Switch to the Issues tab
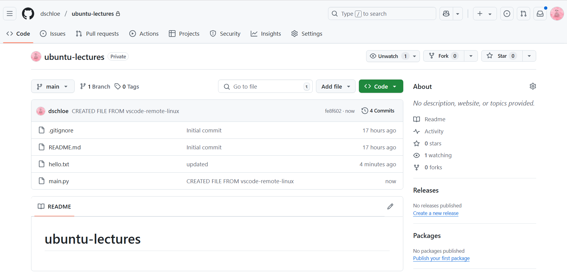The width and height of the screenshot is (567, 273). point(53,34)
